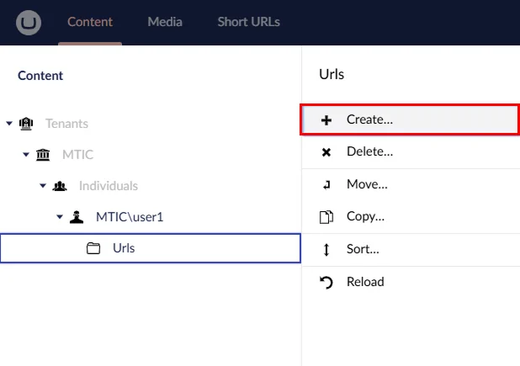Collapse the MTIC\user1 tree node
Image resolution: width=520 pixels, height=366 pixels.
(60, 217)
